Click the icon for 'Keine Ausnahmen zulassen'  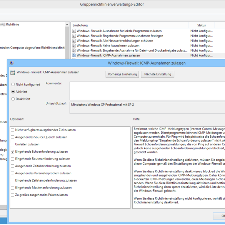pos(74,45)
